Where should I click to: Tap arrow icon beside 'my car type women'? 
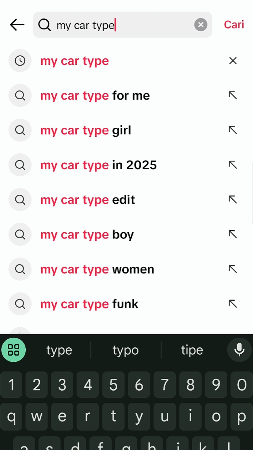click(233, 269)
